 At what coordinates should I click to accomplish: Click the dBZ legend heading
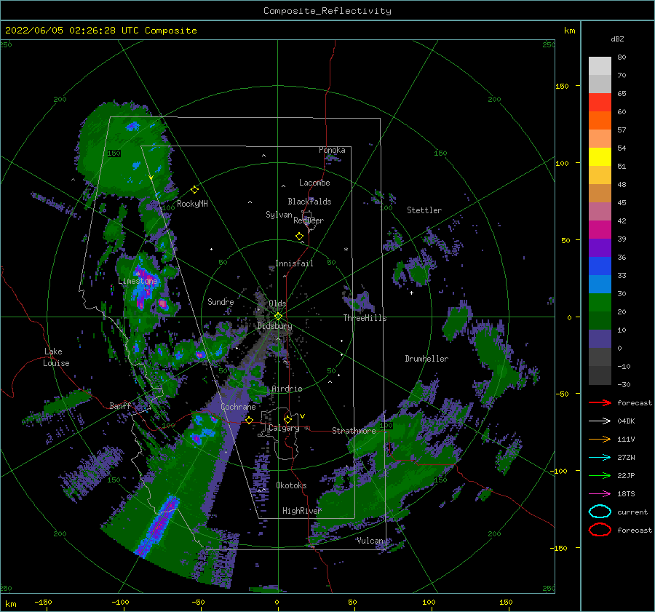[x=617, y=39]
